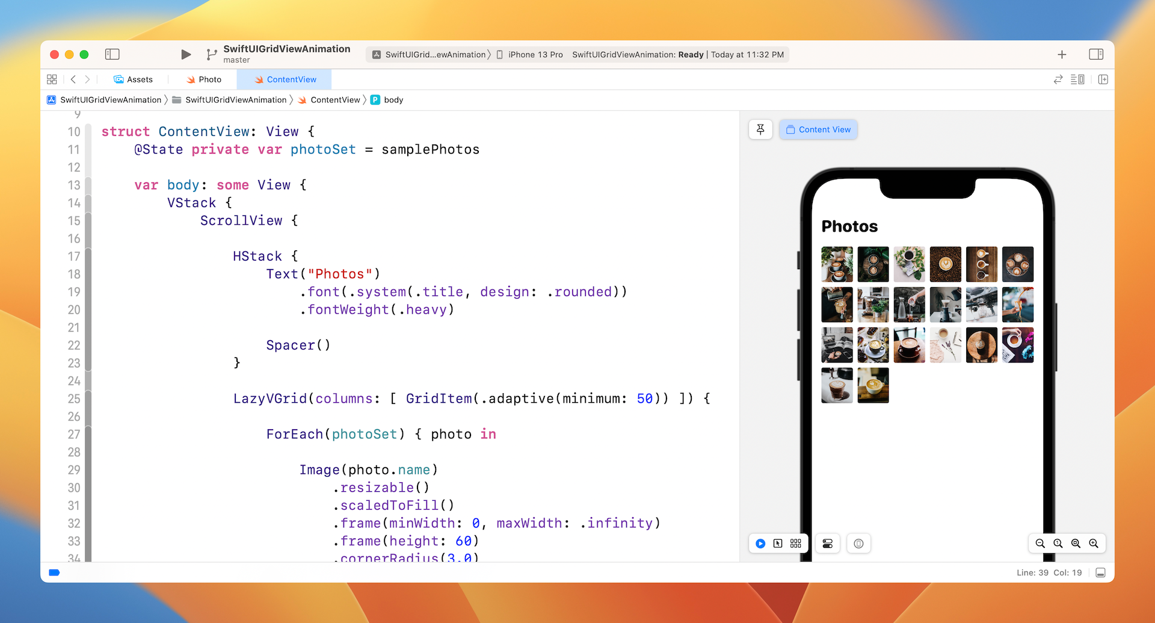Open preview variants grid

(x=796, y=544)
